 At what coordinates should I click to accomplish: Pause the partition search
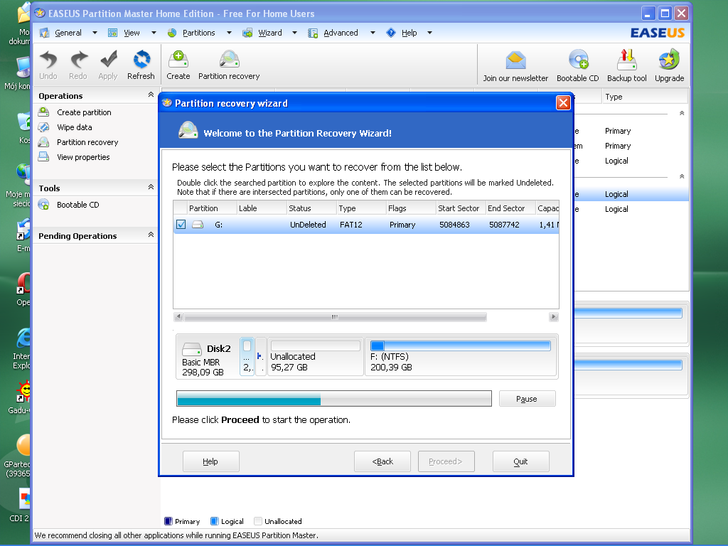coord(527,399)
